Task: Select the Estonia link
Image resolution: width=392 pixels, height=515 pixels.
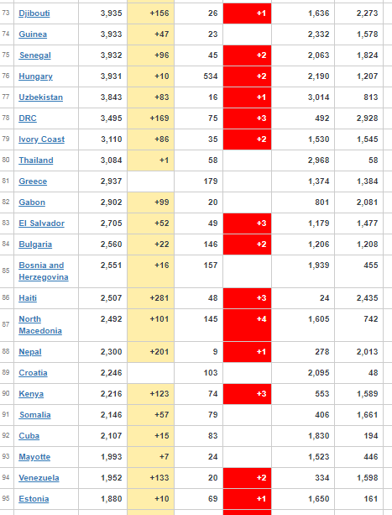Action: click(34, 499)
